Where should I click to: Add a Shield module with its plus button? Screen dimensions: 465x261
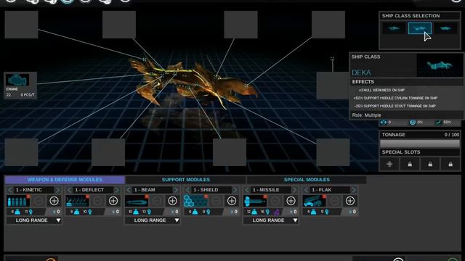232,201
